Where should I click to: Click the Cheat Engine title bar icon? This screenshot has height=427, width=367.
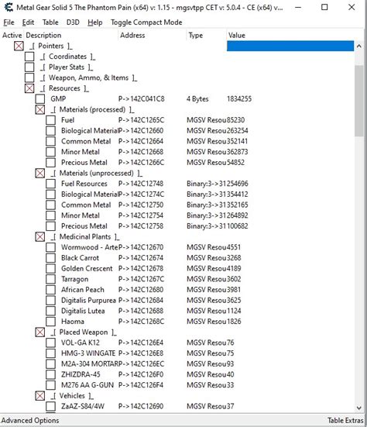click(9, 7)
